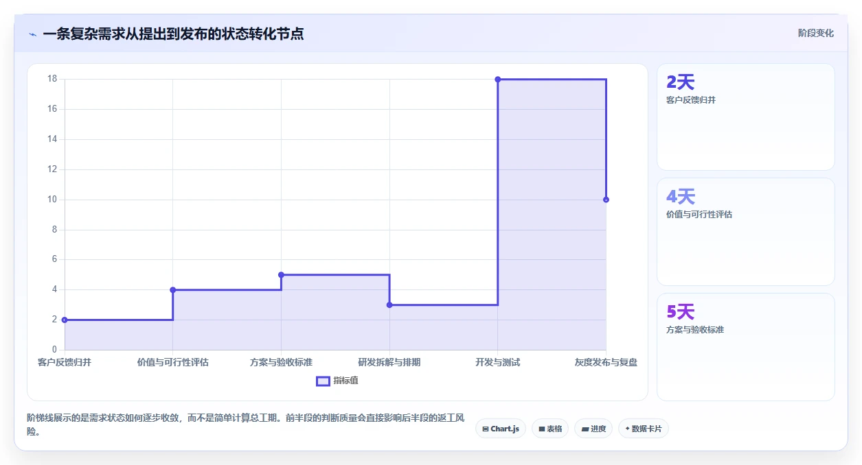Click the data point at 客户反馈归并
This screenshot has width=862, height=465.
point(65,320)
